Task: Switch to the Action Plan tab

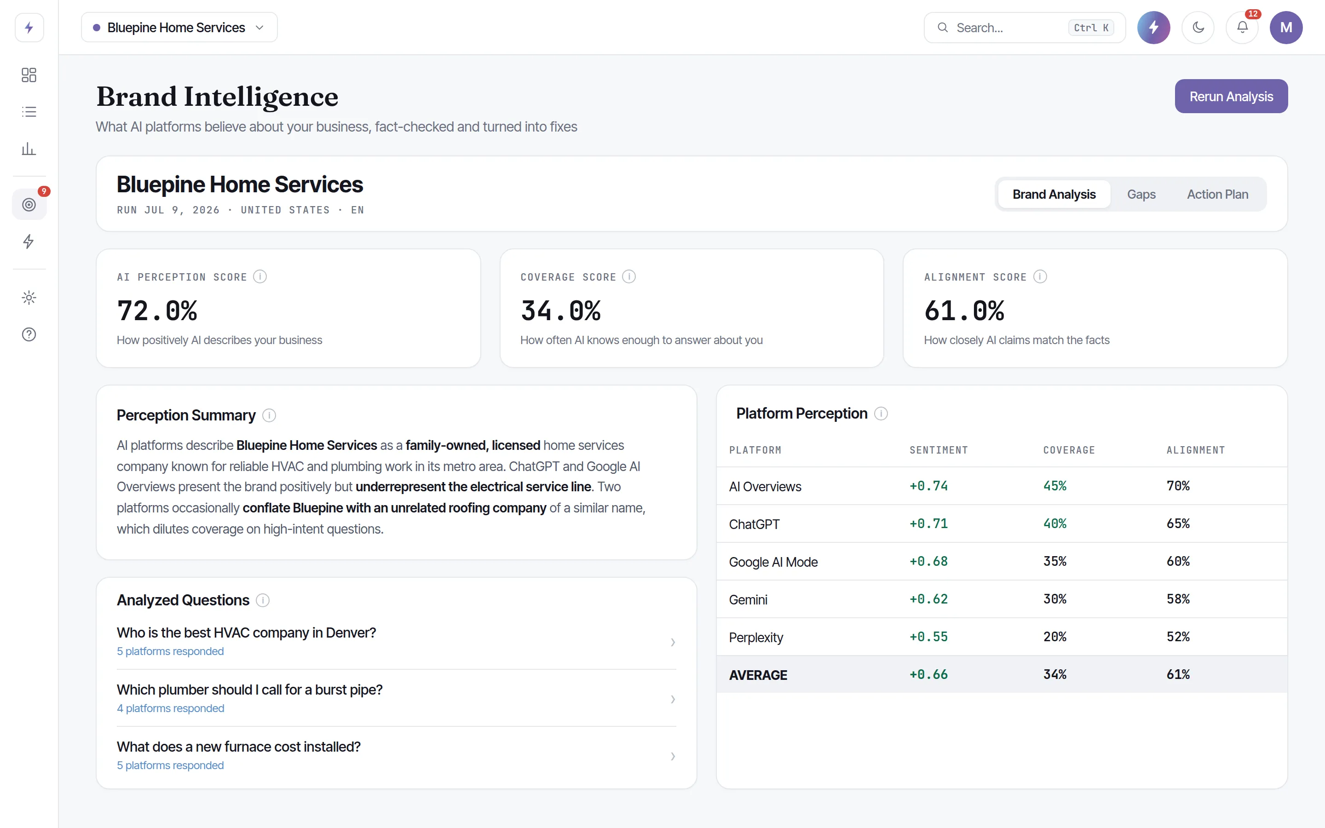Action: pos(1217,195)
